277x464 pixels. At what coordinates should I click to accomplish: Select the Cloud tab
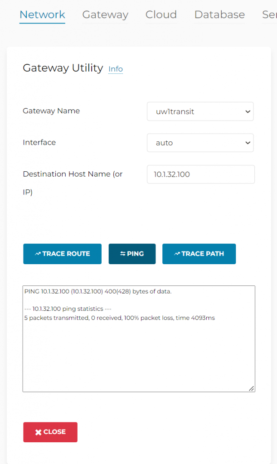point(161,14)
